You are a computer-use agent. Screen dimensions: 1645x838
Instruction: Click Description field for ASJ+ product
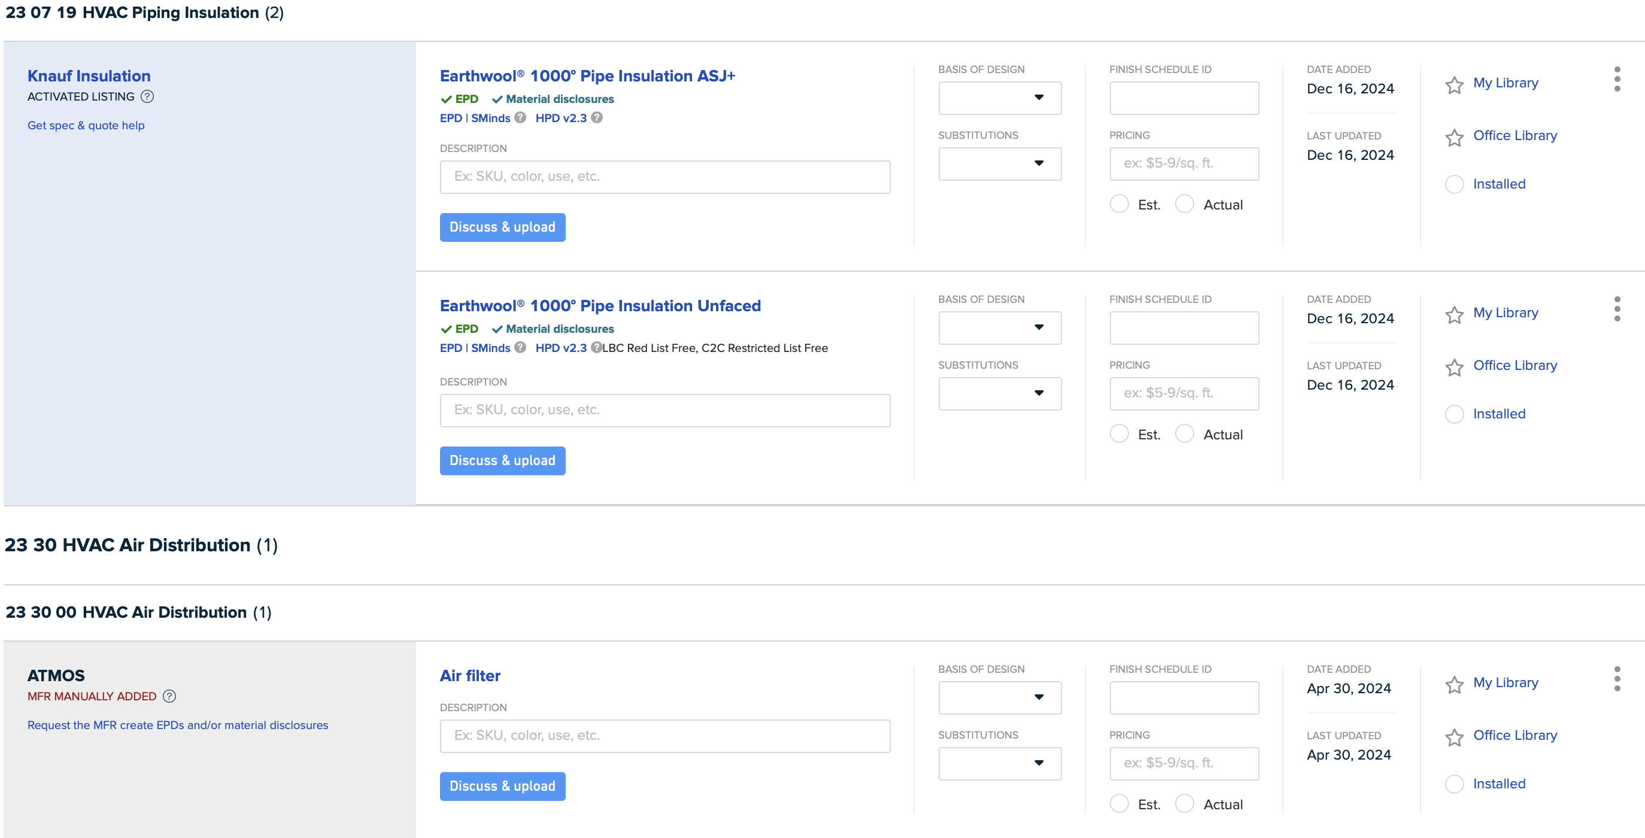pyautogui.click(x=665, y=177)
